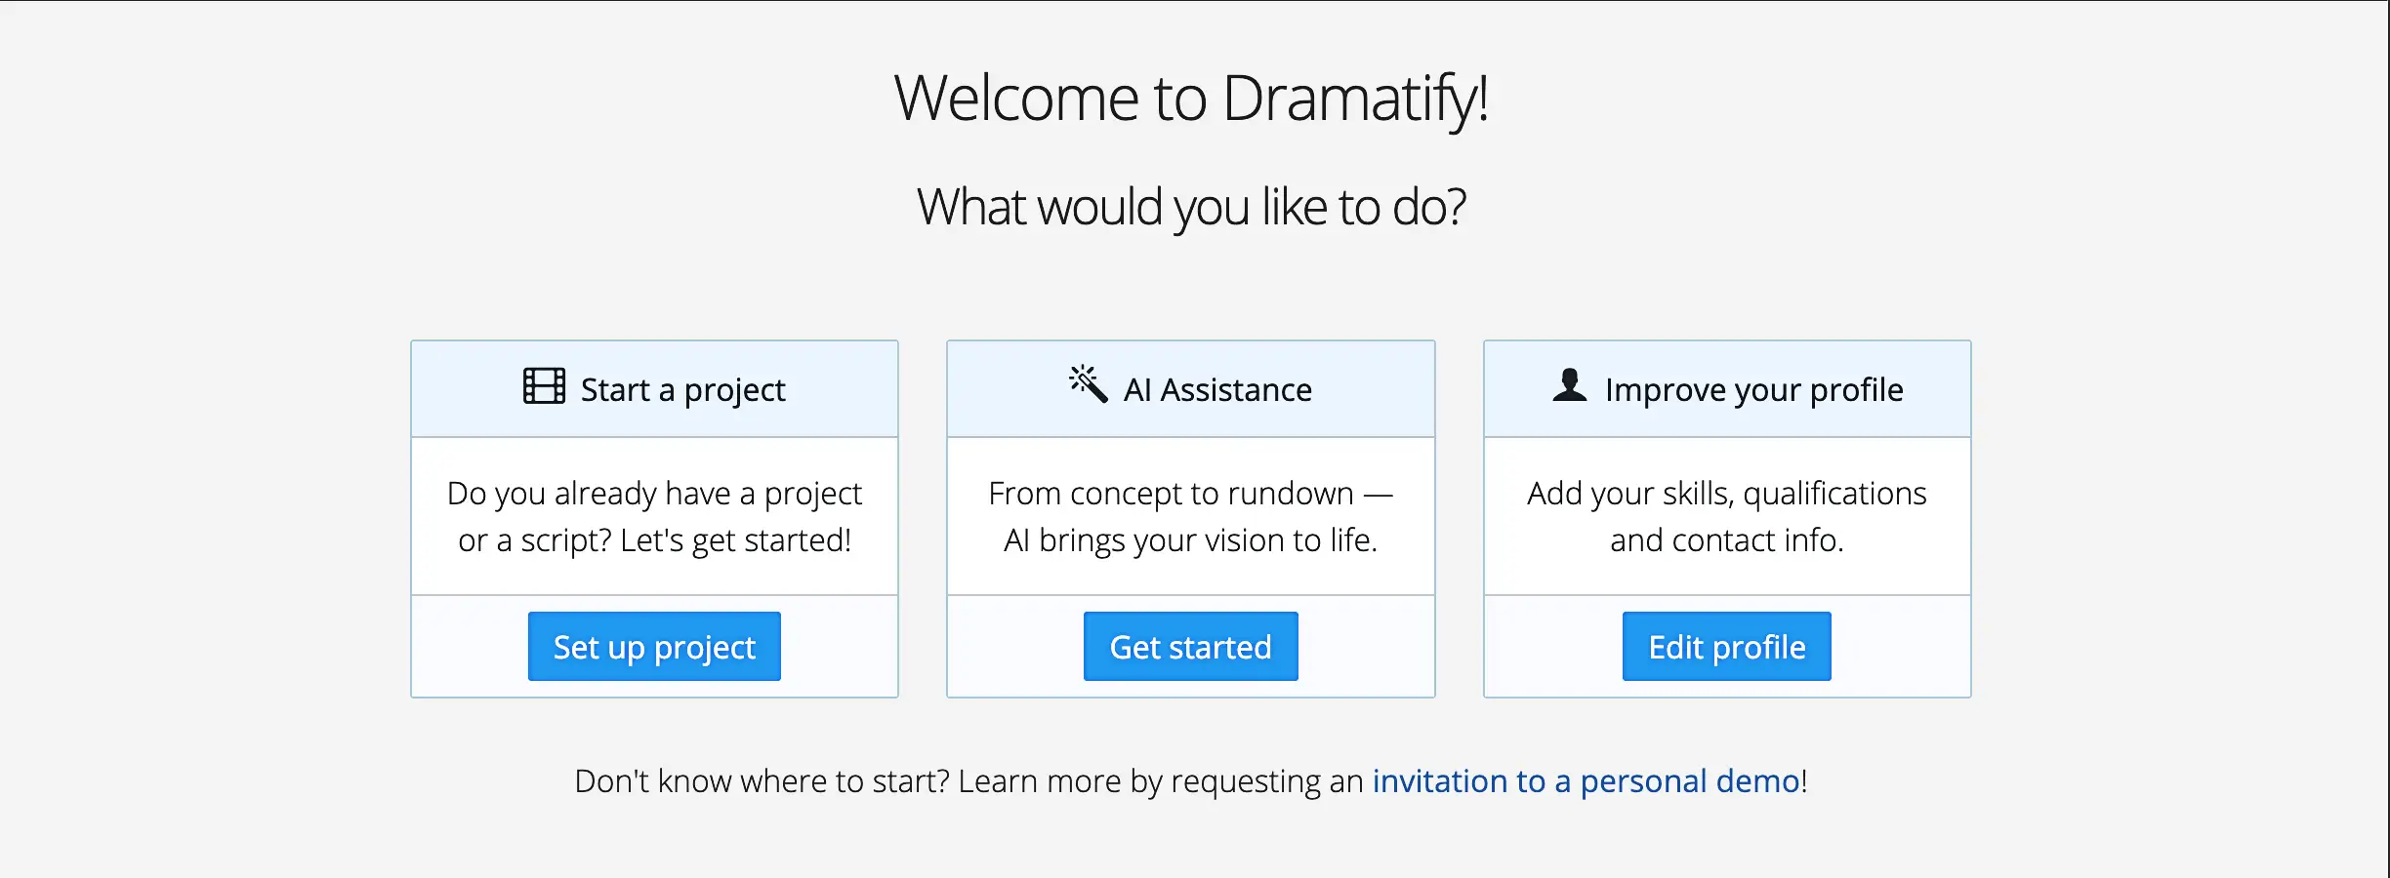Click the 'or a script? Let's get started!' line
This screenshot has width=2390, height=878.
coord(654,540)
